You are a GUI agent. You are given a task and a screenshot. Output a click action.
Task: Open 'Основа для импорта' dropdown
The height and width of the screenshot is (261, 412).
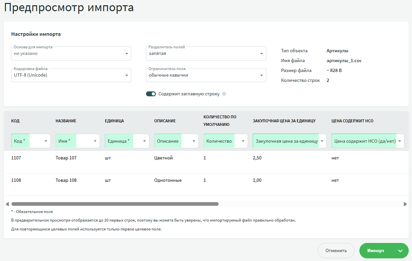click(71, 54)
